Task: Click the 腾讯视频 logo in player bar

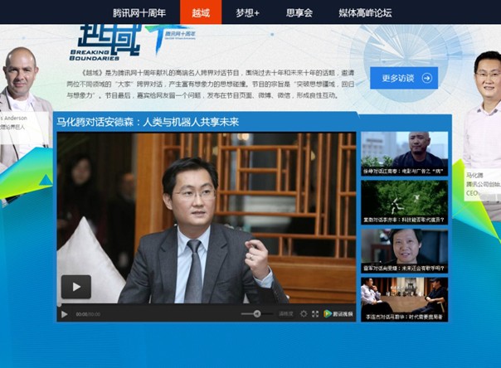Action: click(x=338, y=314)
